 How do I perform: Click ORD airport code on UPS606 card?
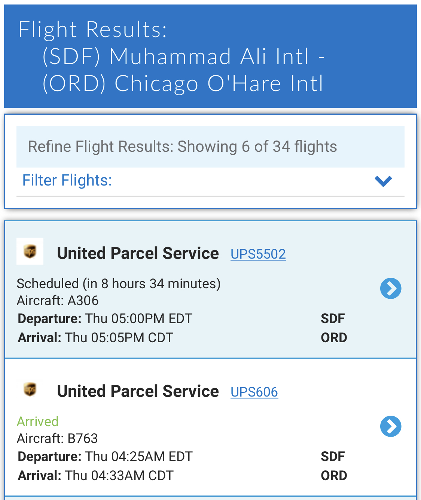(x=334, y=476)
